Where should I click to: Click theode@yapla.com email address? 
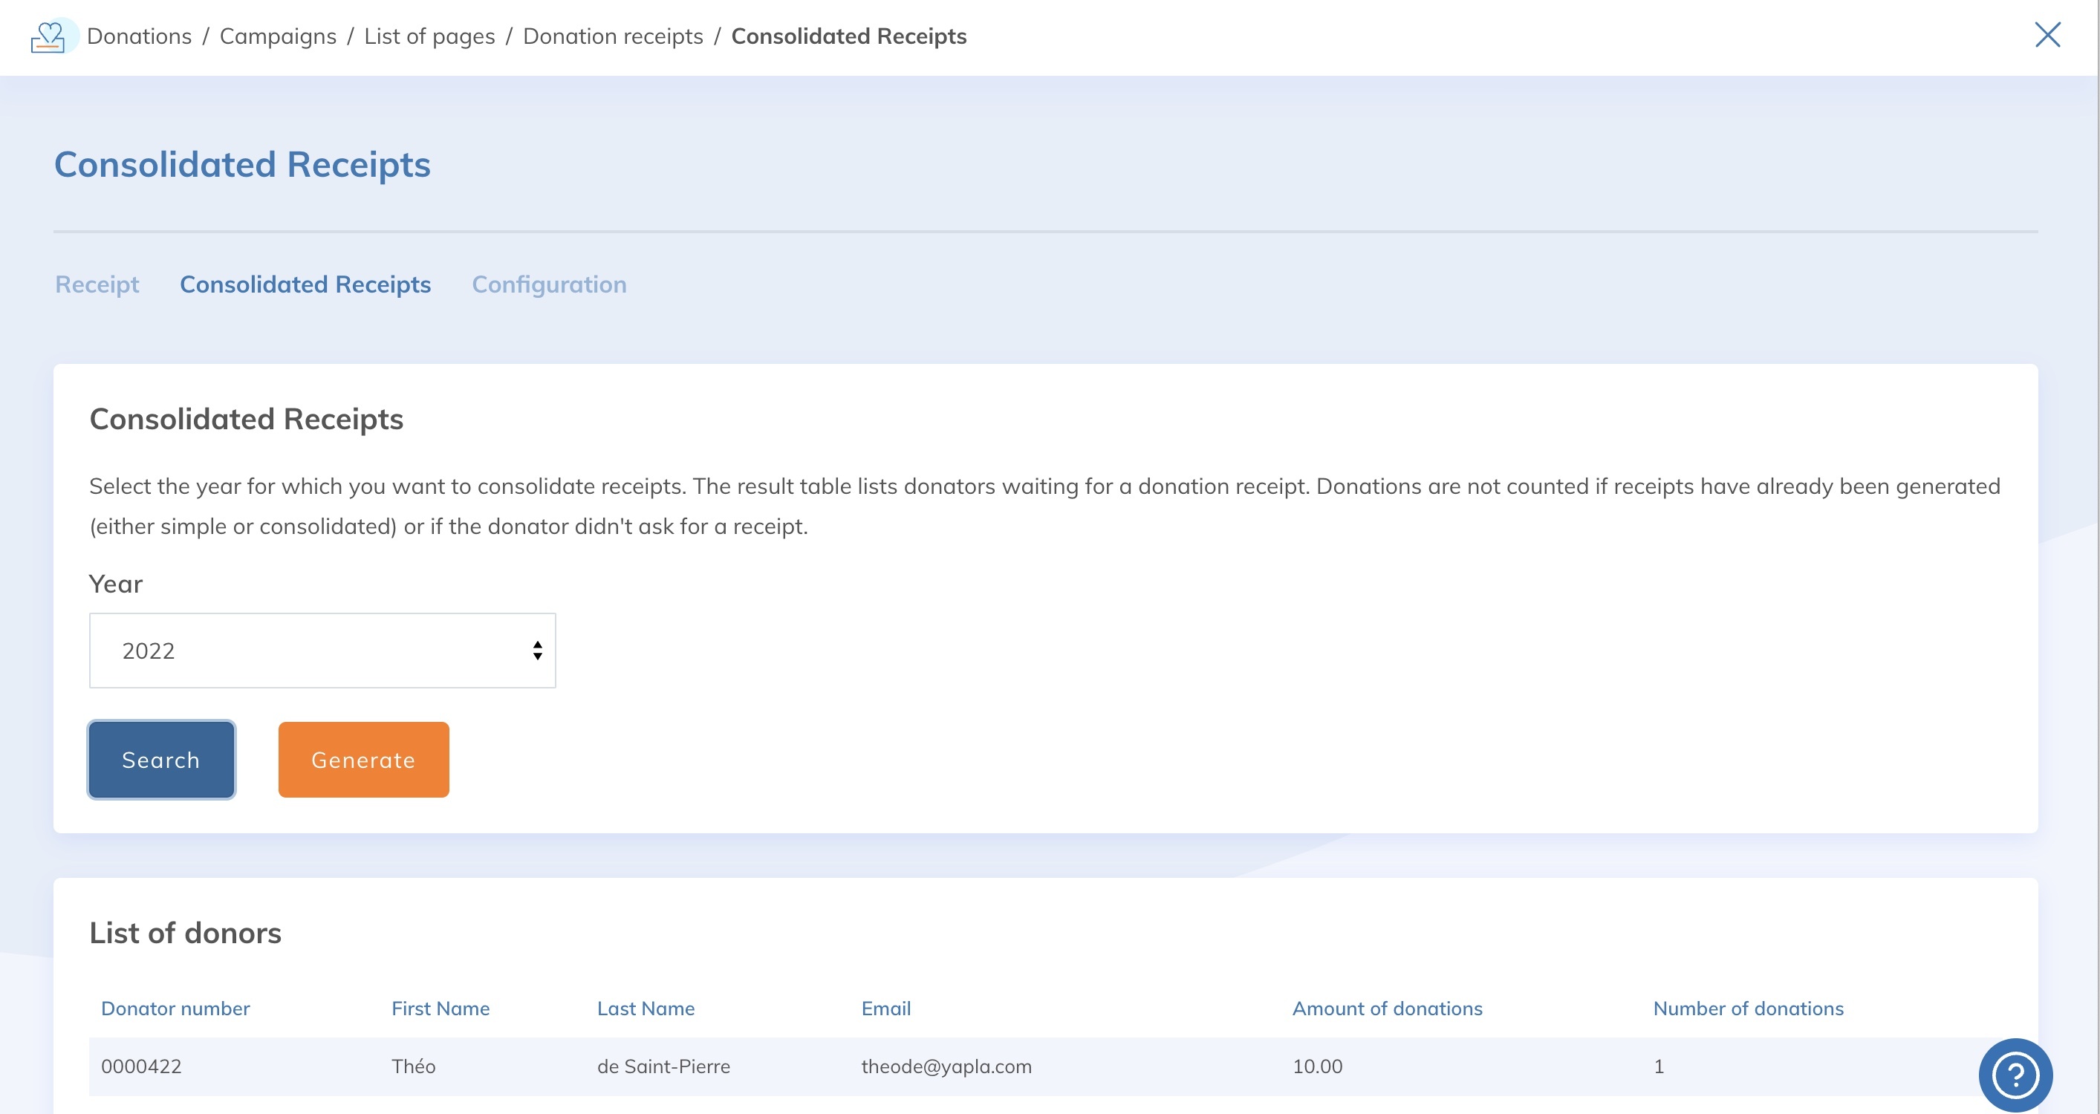point(946,1066)
